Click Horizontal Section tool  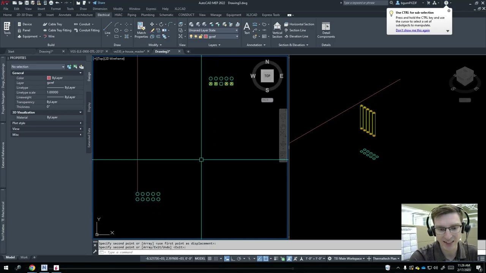tap(299, 24)
